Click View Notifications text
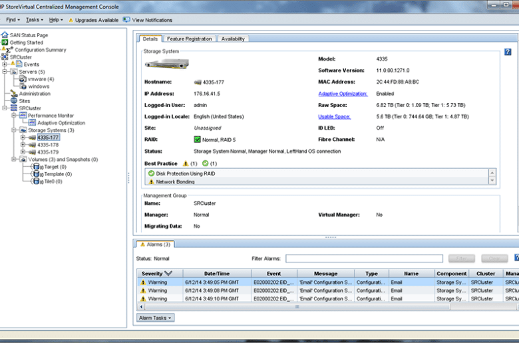This screenshot has width=519, height=343. pos(152,20)
